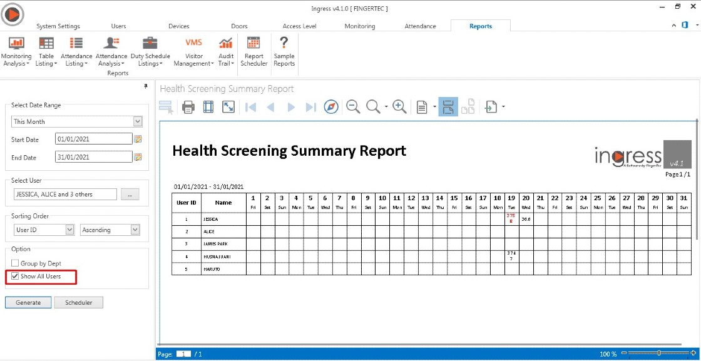701x361 pixels.
Task: Click the export report icon
Action: 491,107
